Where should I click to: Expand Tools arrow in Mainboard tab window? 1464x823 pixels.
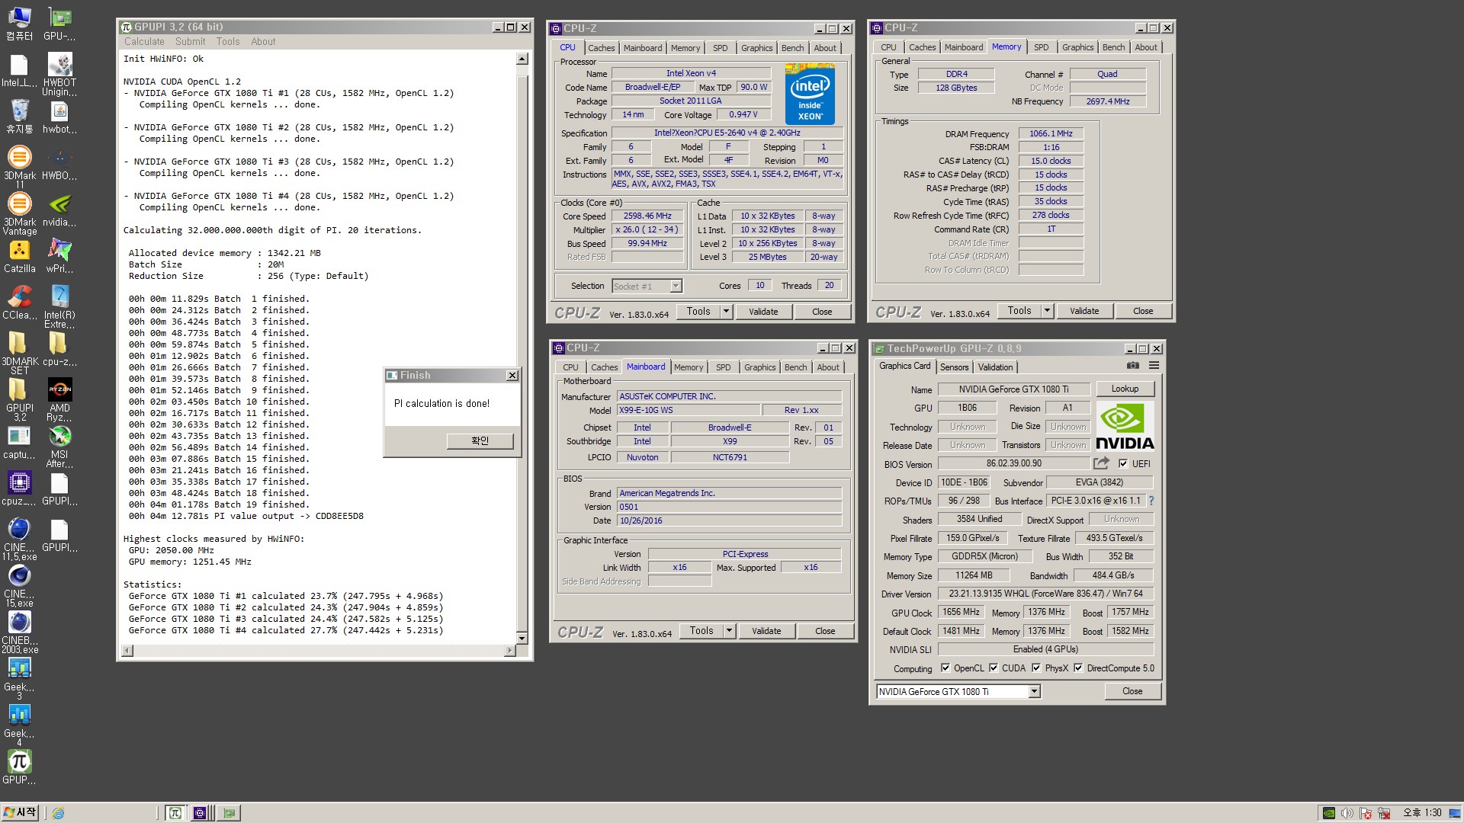click(x=730, y=631)
